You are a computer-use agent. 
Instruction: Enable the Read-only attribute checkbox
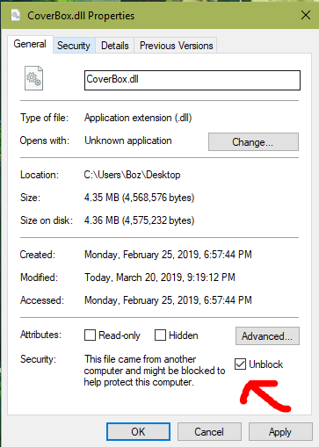click(x=90, y=335)
